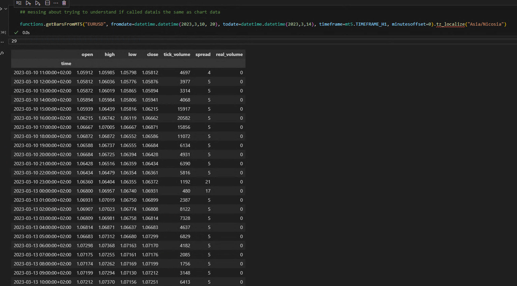
Task: Click close value 1.07299
Action: [x=150, y=236]
